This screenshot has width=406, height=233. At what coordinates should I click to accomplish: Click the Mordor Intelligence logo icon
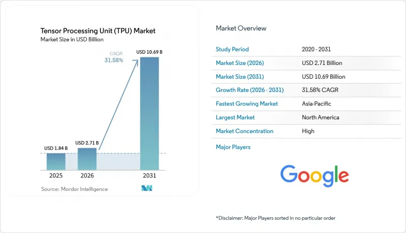[x=147, y=188]
